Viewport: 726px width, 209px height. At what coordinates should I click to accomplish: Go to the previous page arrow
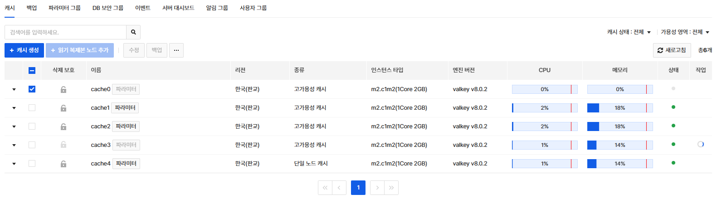(339, 188)
